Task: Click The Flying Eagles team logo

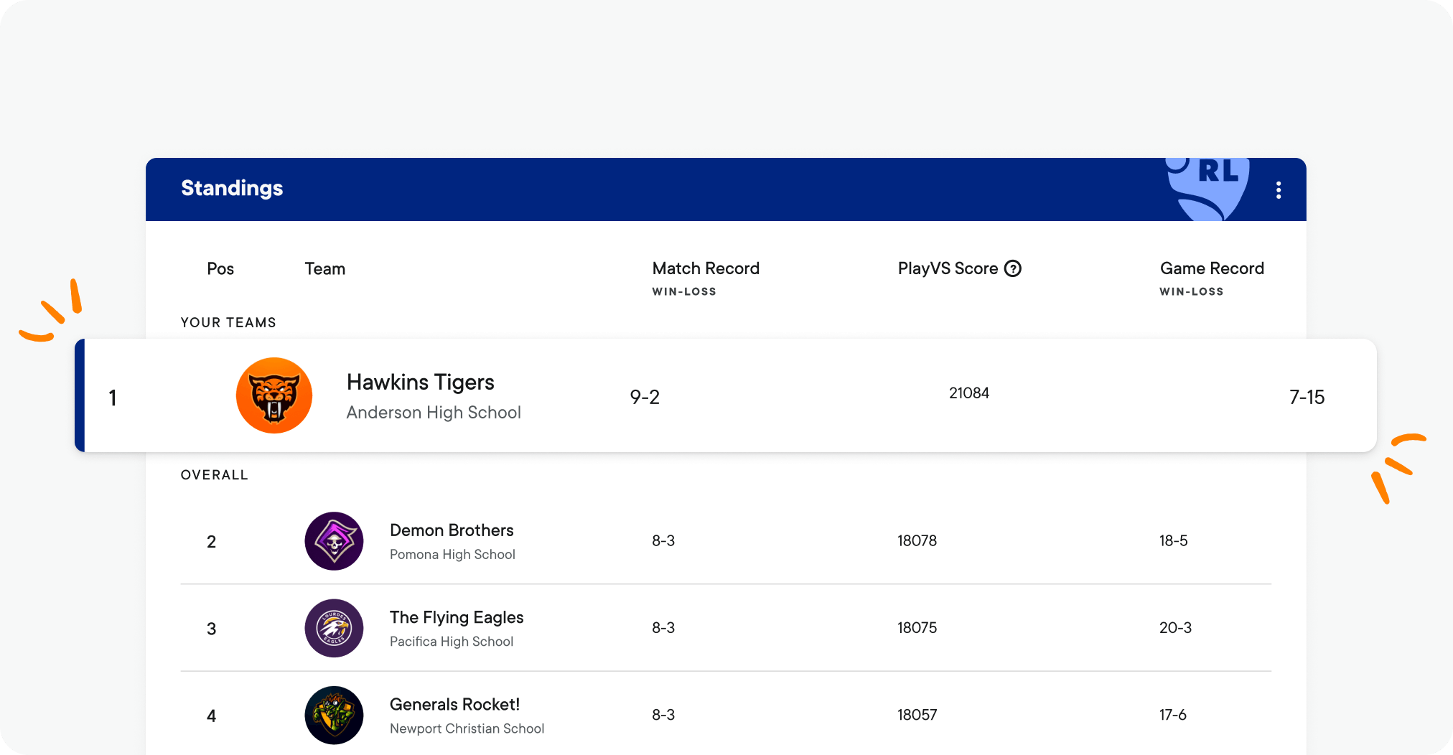Action: 334,628
